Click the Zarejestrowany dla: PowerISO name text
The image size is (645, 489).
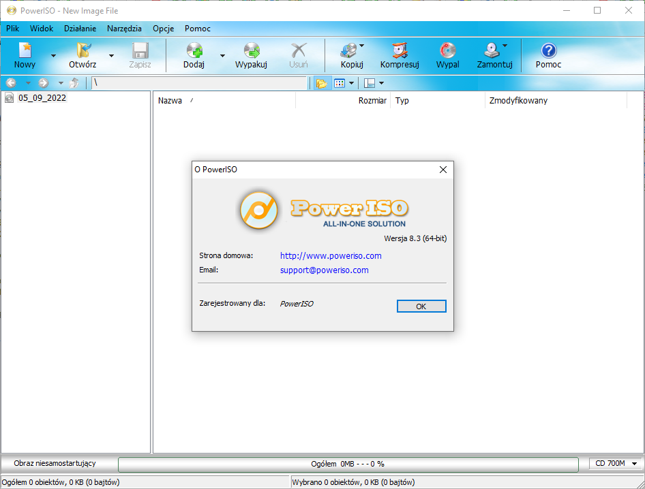(x=297, y=304)
